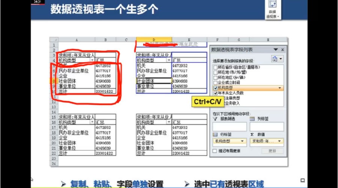Select column header E

[x=189, y=40]
